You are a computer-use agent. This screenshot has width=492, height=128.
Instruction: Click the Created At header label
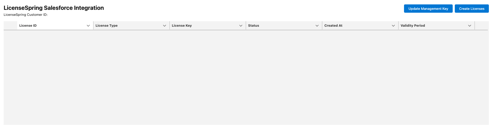click(x=333, y=26)
